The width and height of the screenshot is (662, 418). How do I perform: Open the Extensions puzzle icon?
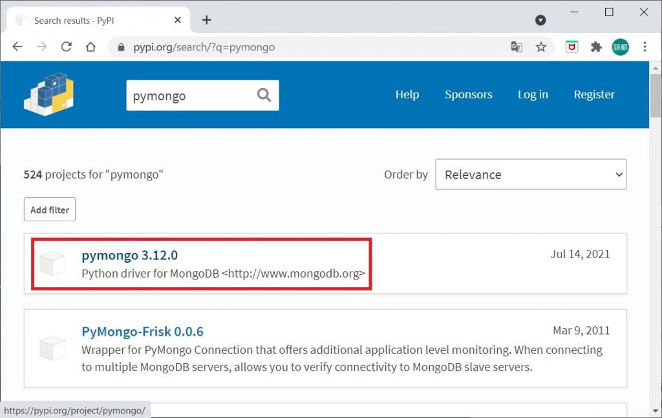coord(596,47)
